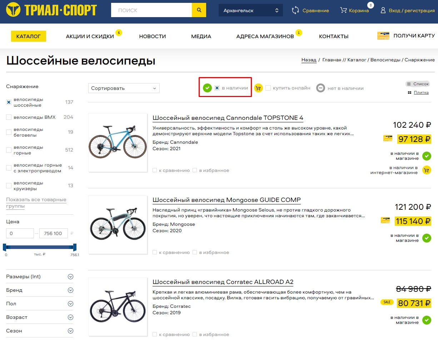Click the user profile icon for login
This screenshot has height=341, width=438.
coord(383,10)
